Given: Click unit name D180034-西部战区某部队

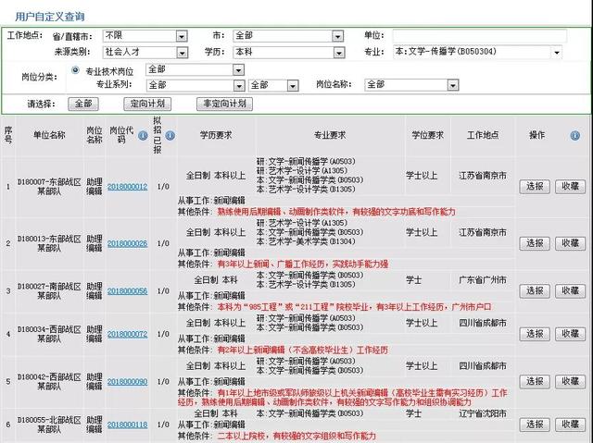Looking at the screenshot, I should (x=49, y=334).
